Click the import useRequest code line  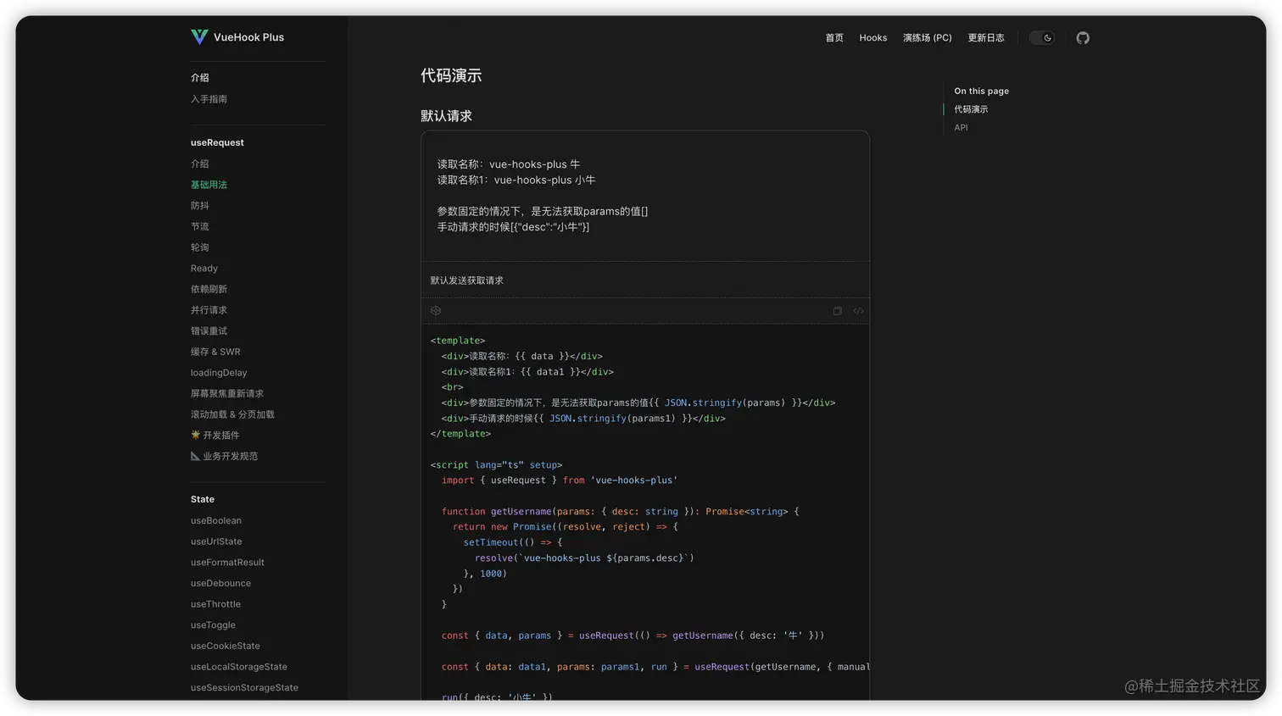(560, 480)
